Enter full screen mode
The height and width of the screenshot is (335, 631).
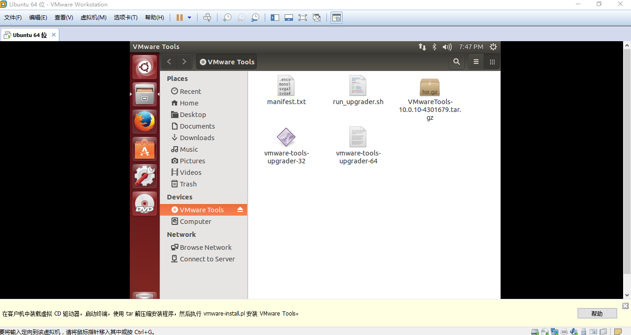[x=303, y=18]
